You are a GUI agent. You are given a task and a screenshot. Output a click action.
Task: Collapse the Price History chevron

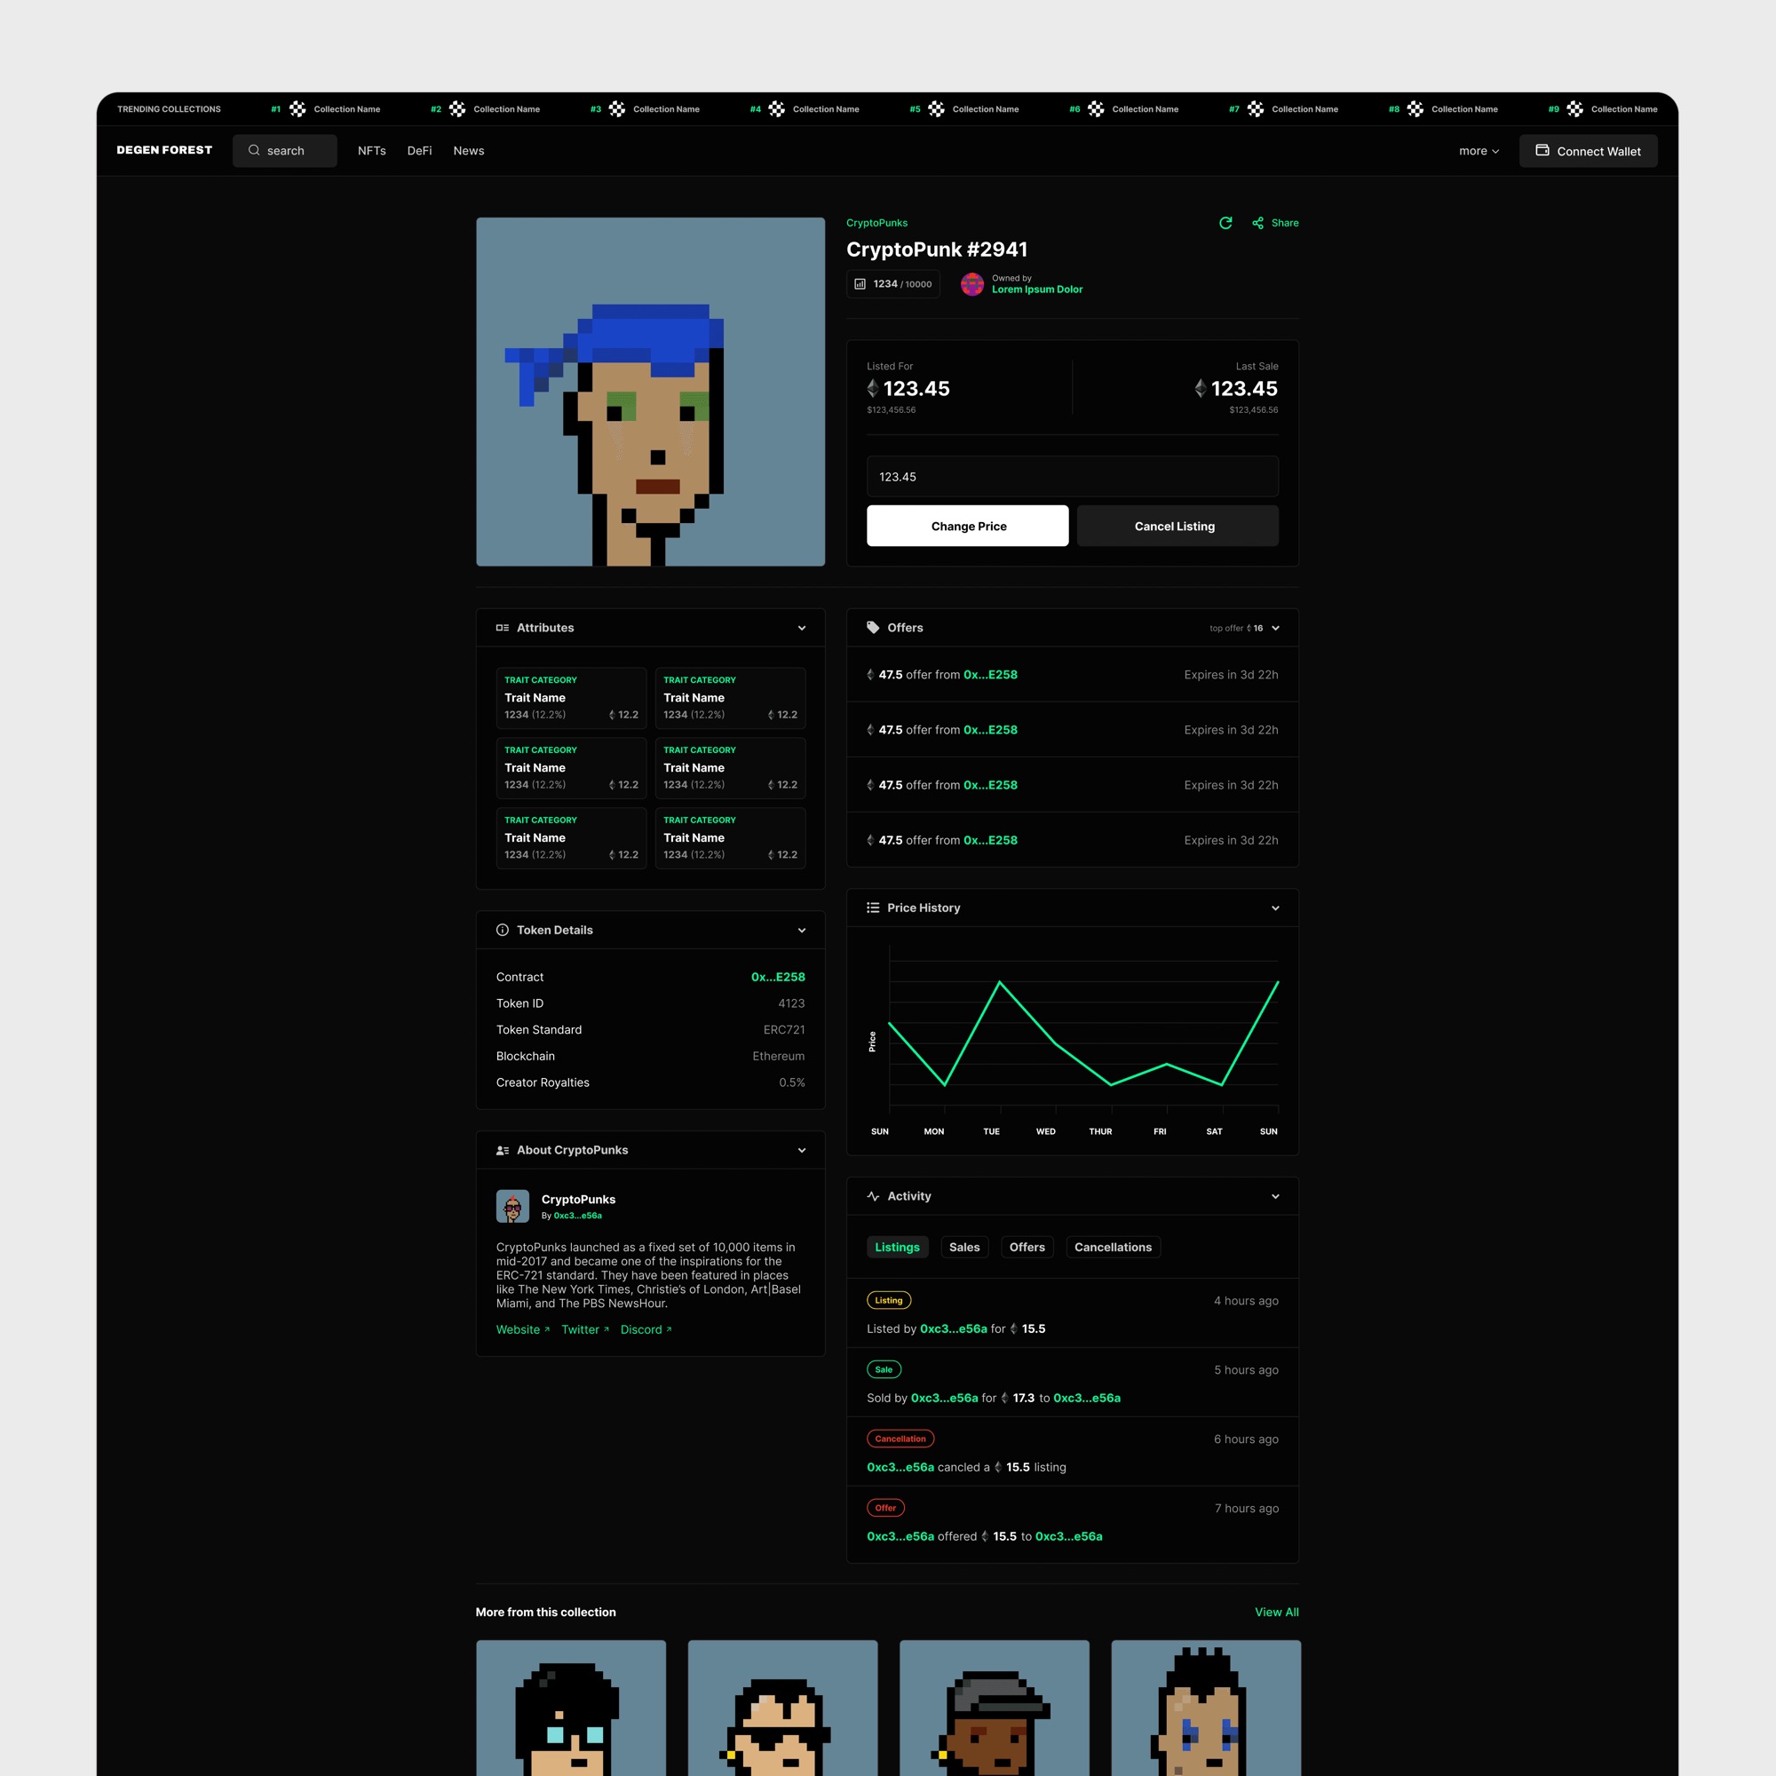(x=1276, y=908)
